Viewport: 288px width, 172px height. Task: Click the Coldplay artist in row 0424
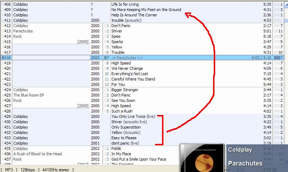point(21,90)
